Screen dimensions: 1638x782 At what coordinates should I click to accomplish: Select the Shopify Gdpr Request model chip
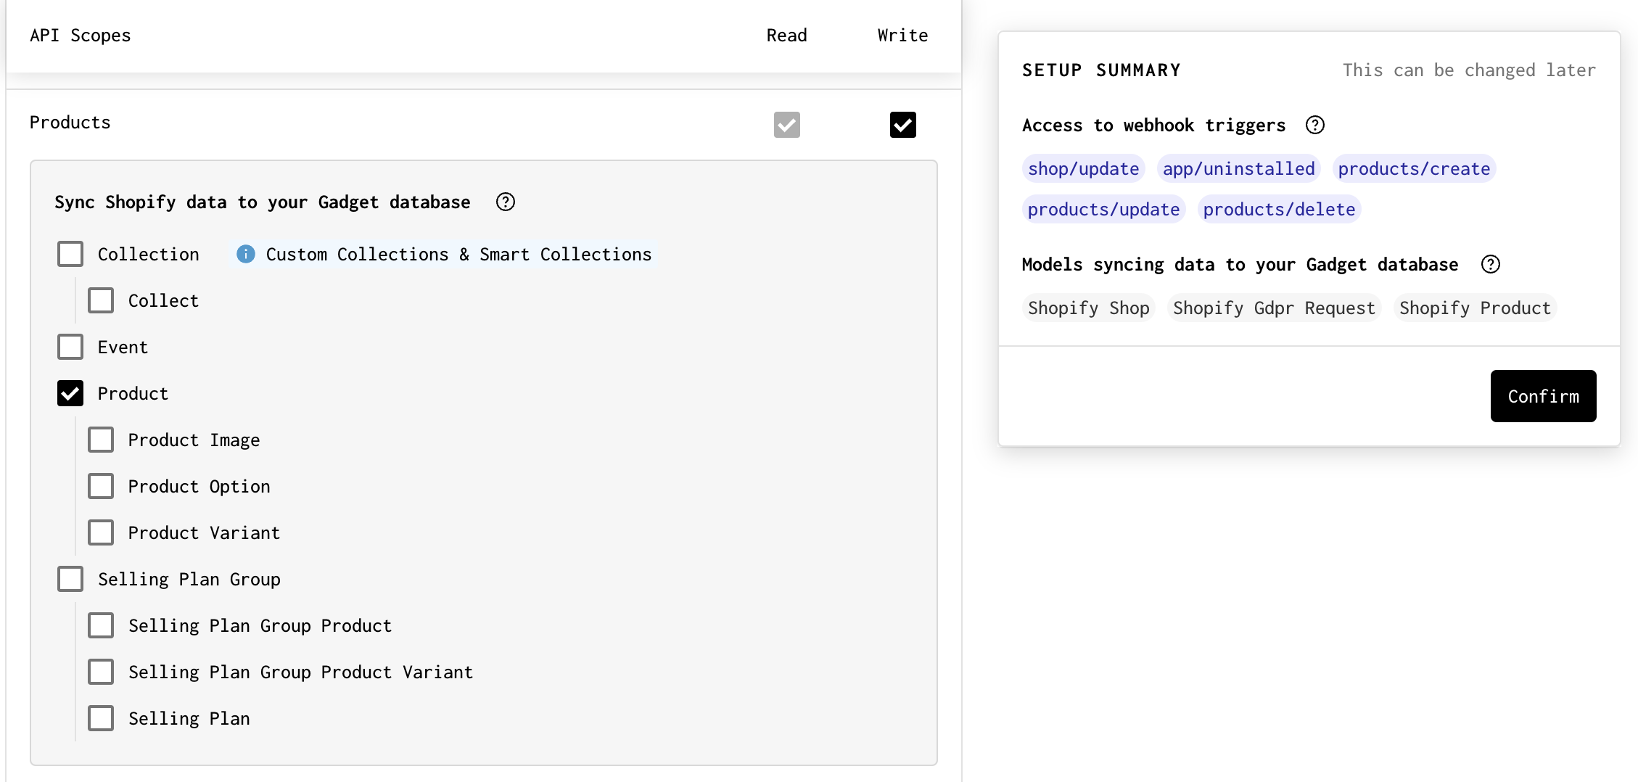1273,308
